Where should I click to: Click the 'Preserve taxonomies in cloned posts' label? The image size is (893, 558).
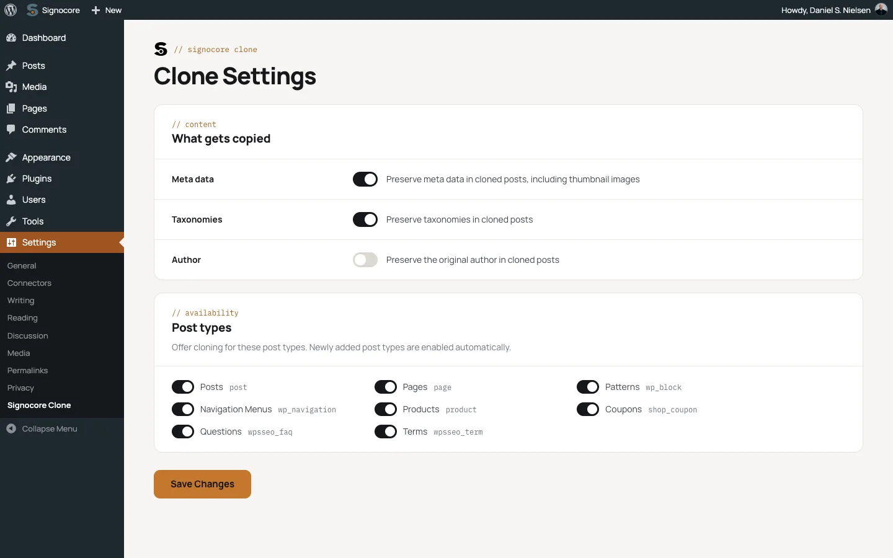pyautogui.click(x=460, y=219)
